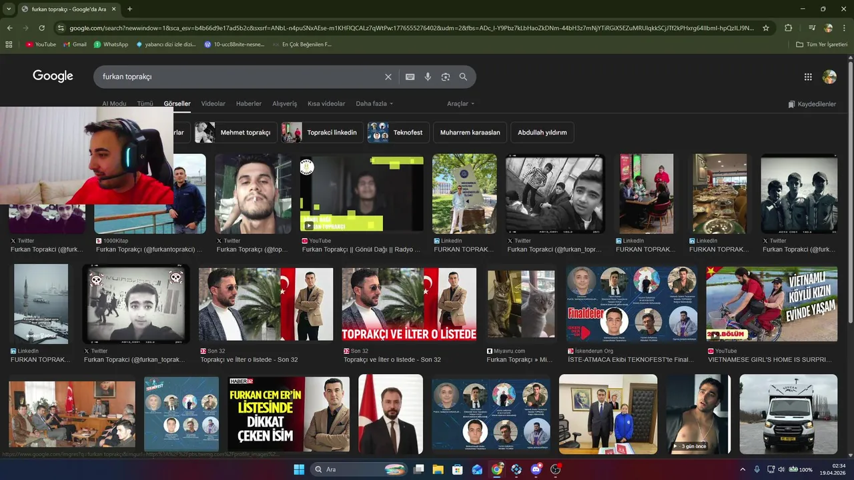Expand the Daha fazla menu
This screenshot has height=480, width=854.
374,104
